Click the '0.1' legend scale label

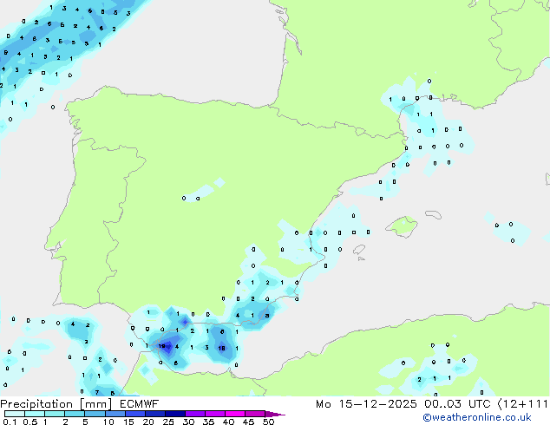(x=10, y=422)
